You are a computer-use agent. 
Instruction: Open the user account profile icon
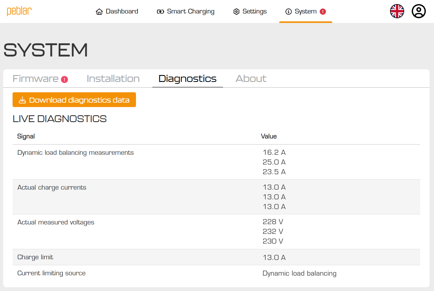pos(419,11)
